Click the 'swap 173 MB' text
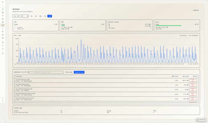 click(65, 29)
